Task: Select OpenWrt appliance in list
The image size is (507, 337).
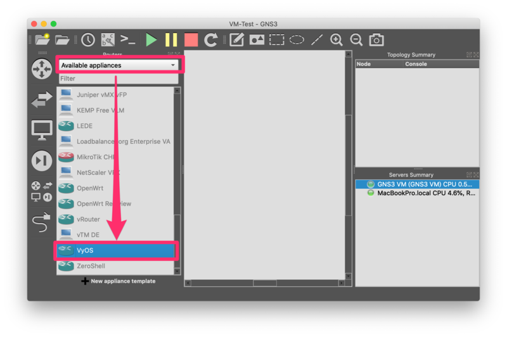Action: pos(115,188)
